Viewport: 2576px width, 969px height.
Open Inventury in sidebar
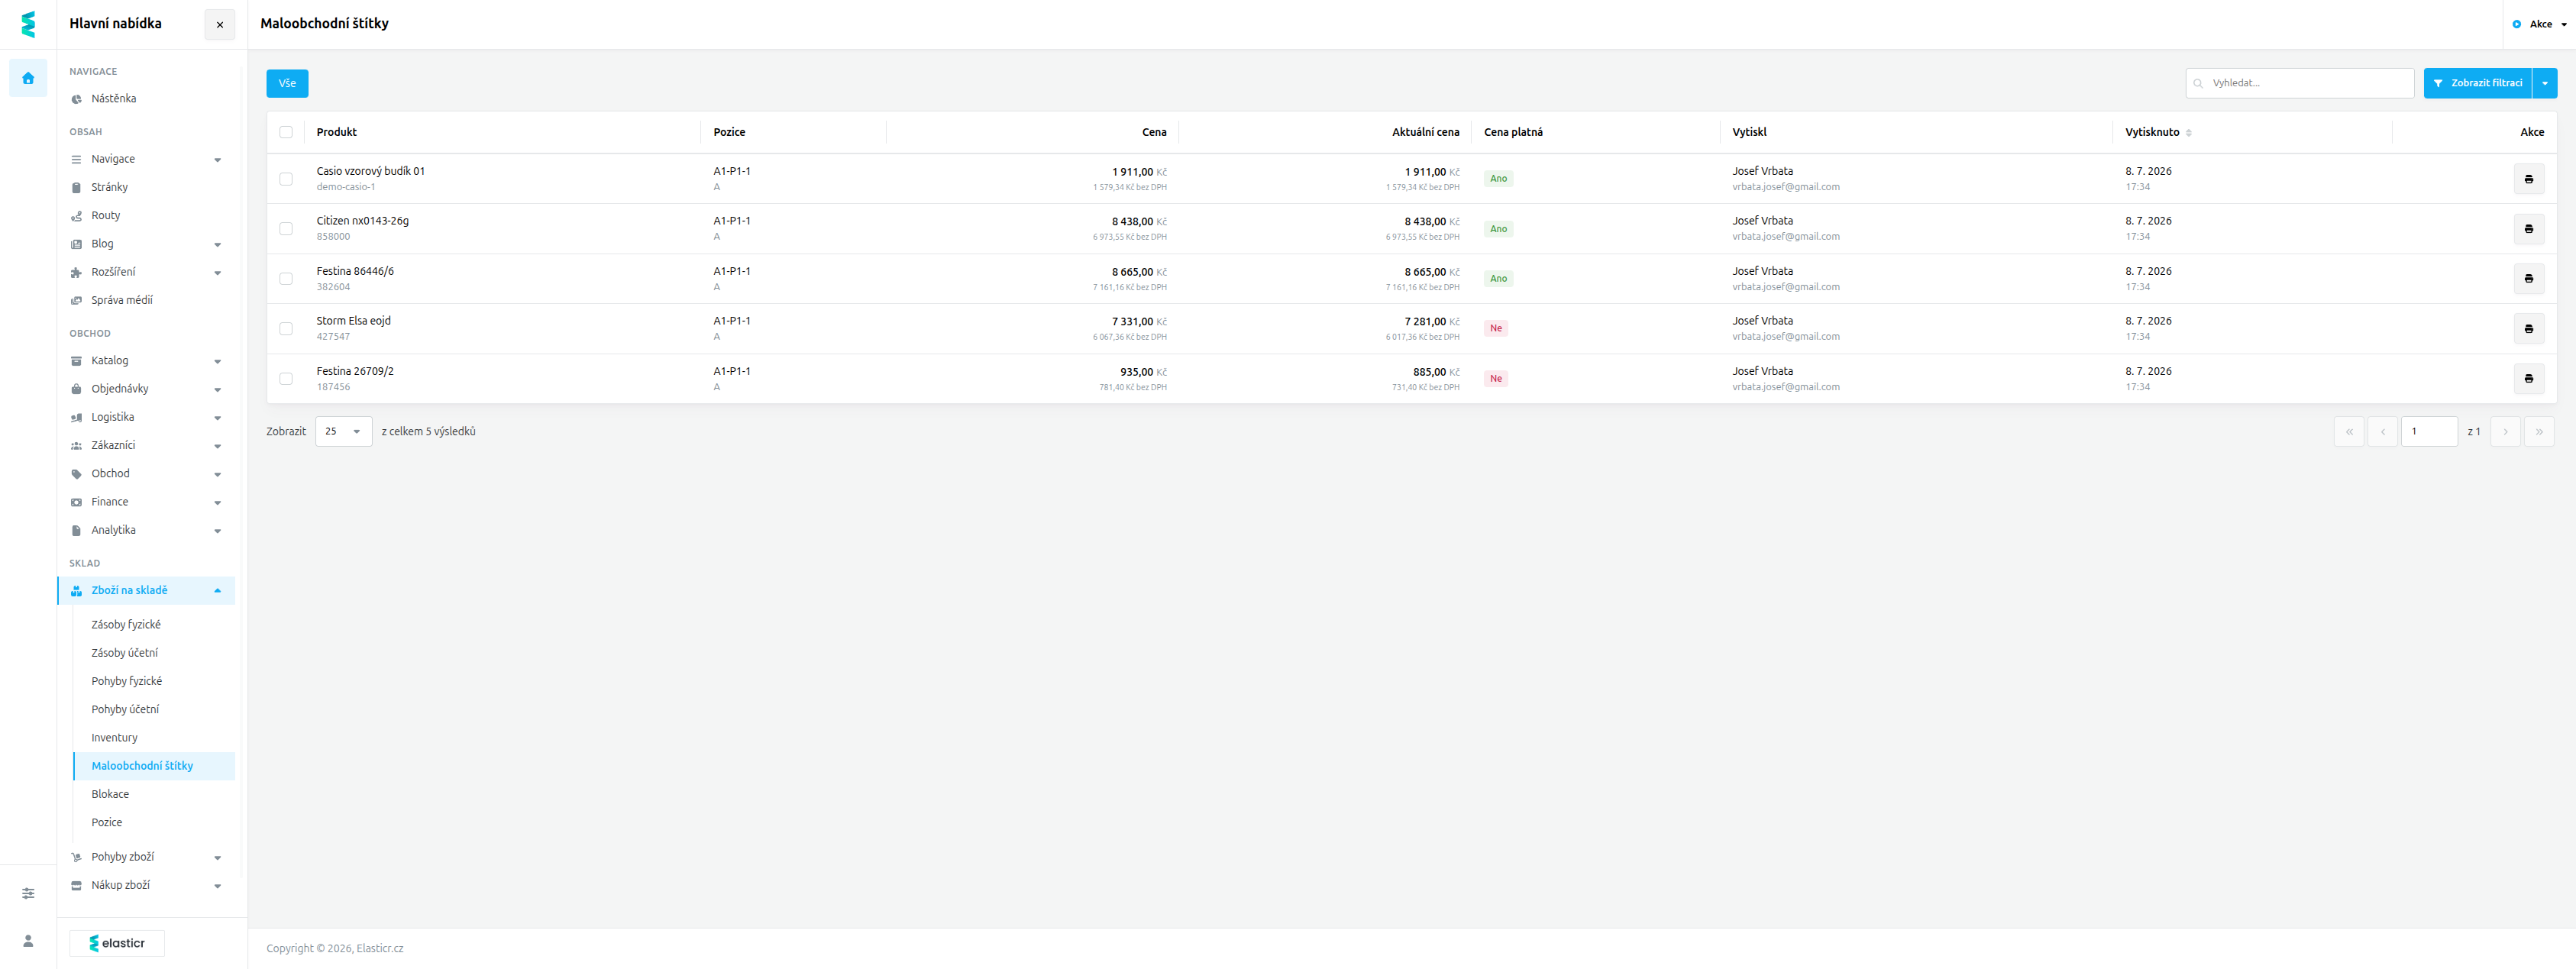tap(115, 738)
